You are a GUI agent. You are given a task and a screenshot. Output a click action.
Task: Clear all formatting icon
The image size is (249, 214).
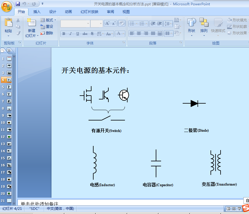(x=122, y=23)
